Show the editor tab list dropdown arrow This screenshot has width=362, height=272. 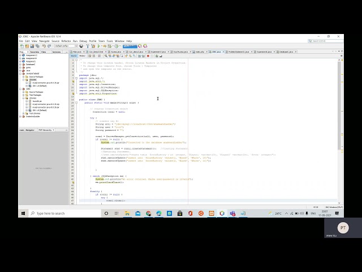point(339,52)
